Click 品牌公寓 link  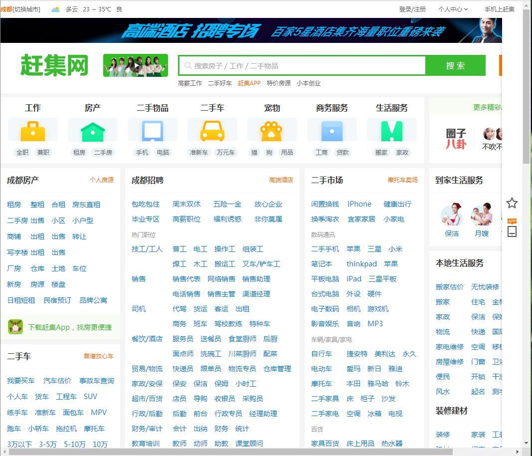click(x=93, y=300)
